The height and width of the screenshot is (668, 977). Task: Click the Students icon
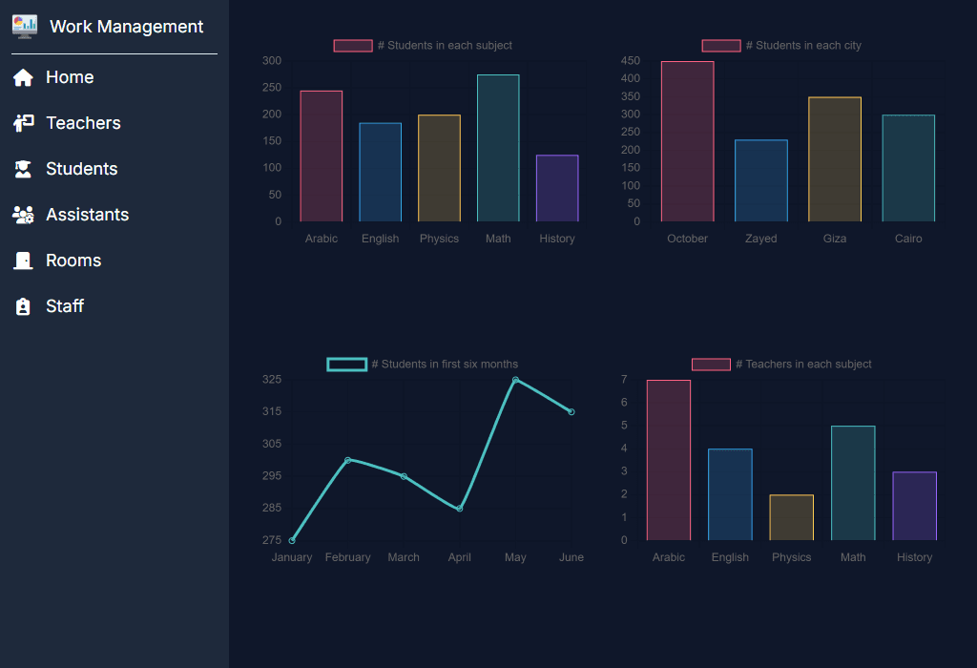point(23,168)
